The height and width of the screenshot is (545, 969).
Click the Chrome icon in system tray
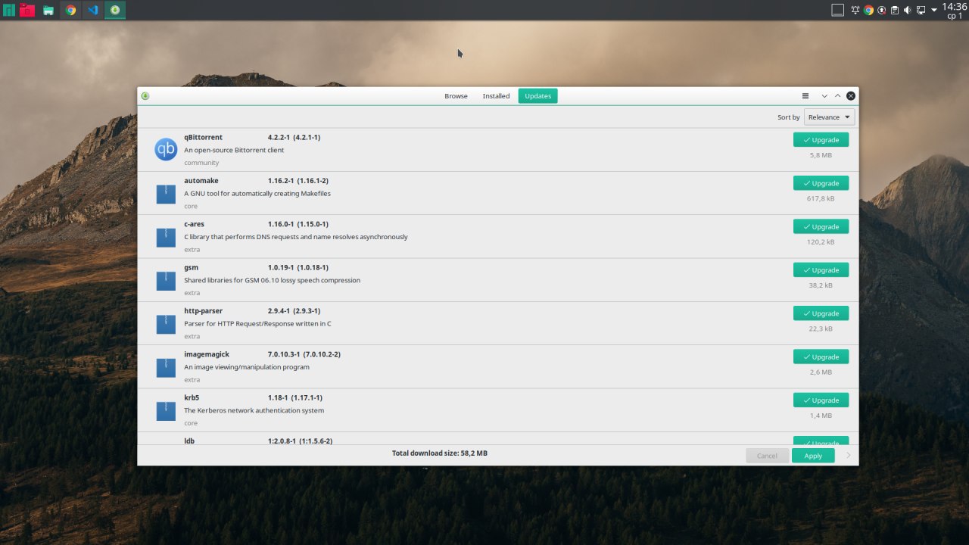click(x=868, y=10)
